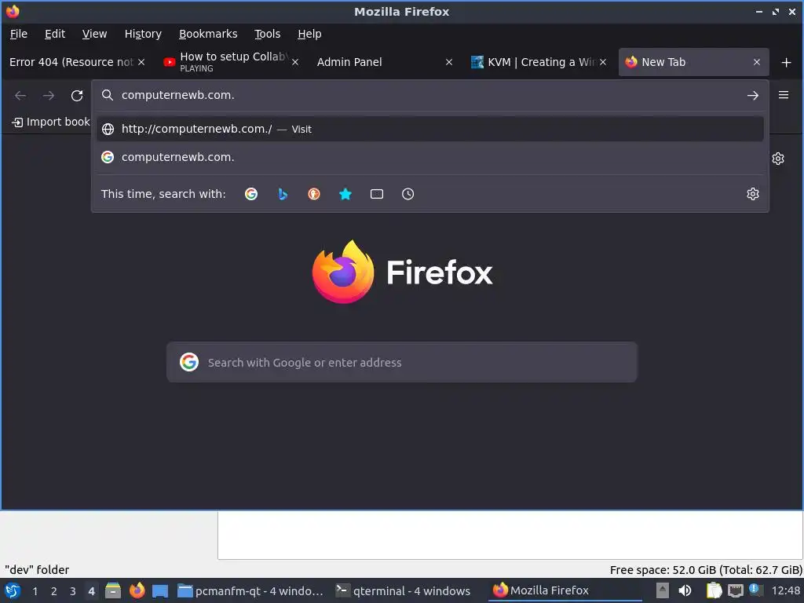
Task: Click the "dev" folder status text
Action: click(x=37, y=570)
